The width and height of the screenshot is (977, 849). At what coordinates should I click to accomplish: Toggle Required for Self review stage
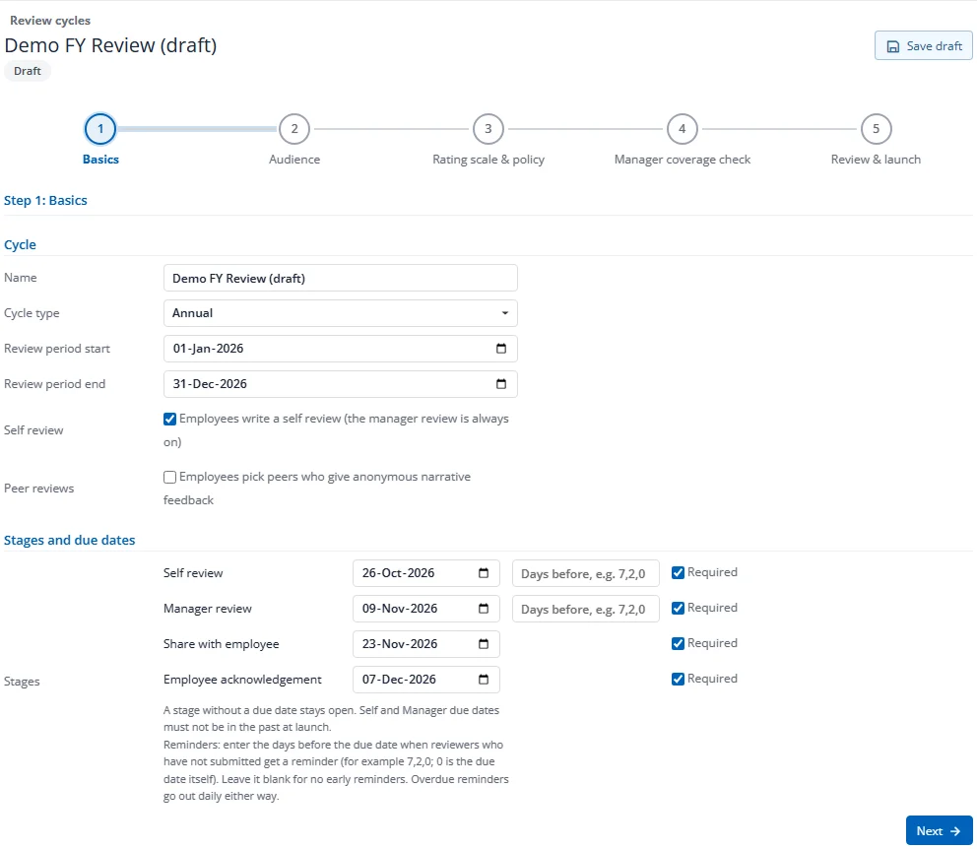click(x=678, y=573)
